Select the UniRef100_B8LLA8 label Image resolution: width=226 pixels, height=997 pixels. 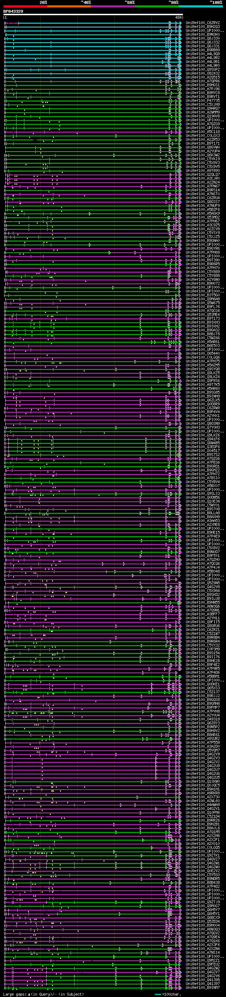203,513
